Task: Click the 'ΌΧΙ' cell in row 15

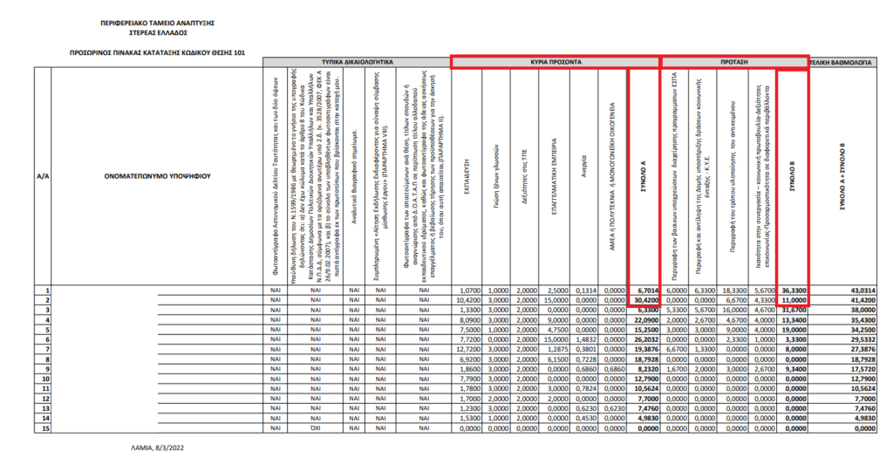Action: [x=316, y=428]
